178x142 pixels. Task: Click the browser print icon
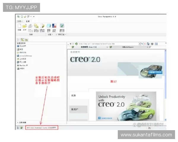[x=152, y=43]
